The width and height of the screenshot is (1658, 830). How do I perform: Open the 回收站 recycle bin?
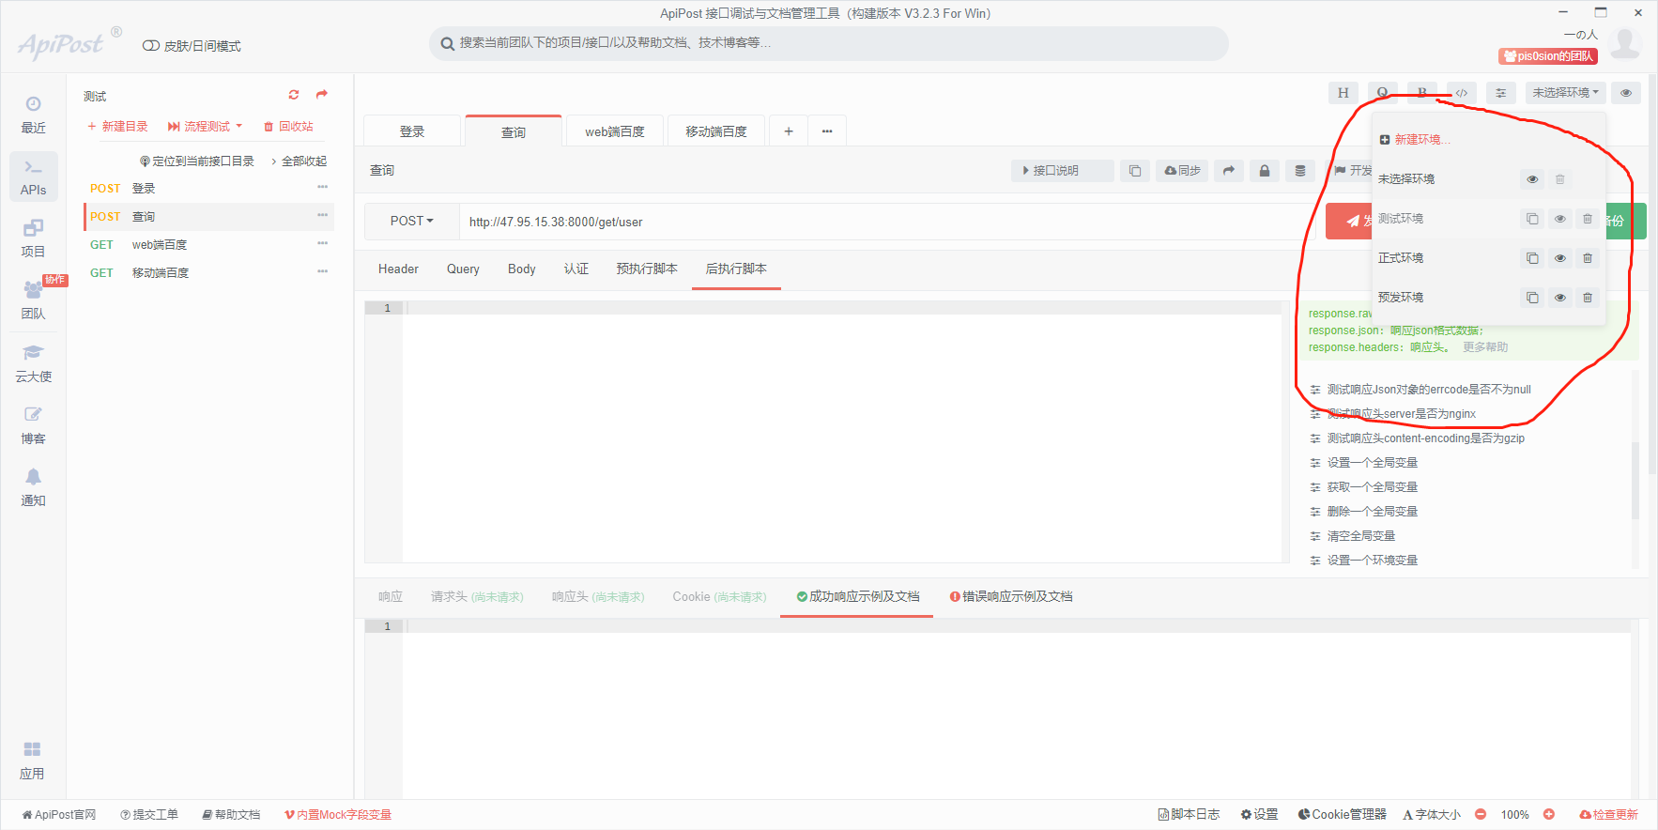(288, 127)
